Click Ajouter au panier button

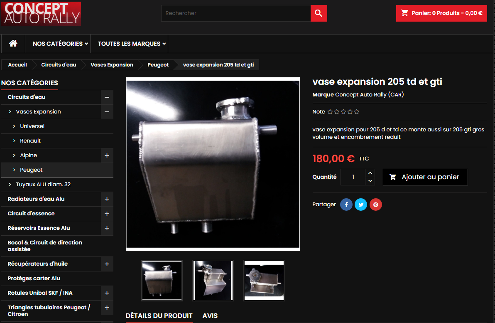pyautogui.click(x=425, y=177)
